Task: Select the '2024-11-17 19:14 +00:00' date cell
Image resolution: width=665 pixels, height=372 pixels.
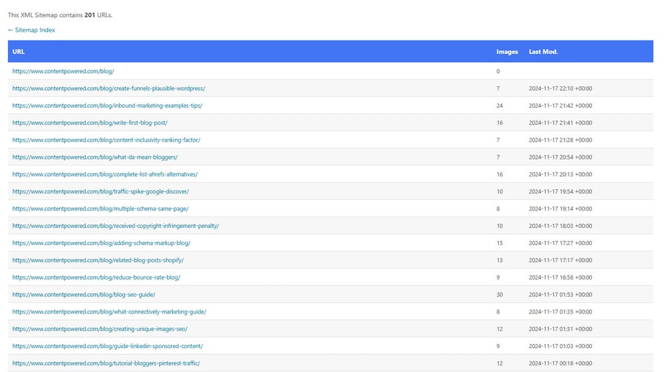Action: [x=560, y=209]
